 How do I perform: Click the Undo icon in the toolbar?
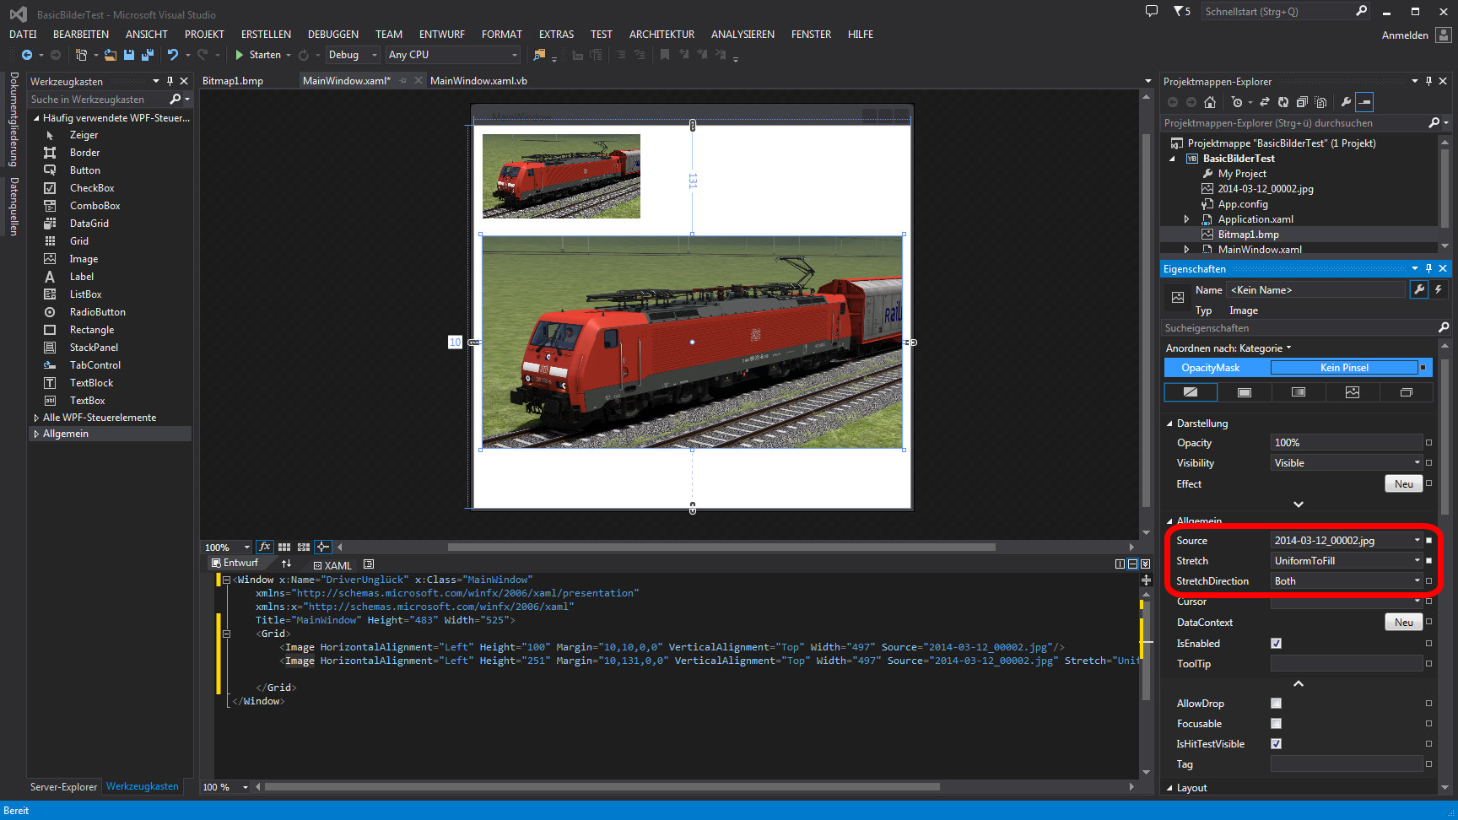click(x=173, y=55)
